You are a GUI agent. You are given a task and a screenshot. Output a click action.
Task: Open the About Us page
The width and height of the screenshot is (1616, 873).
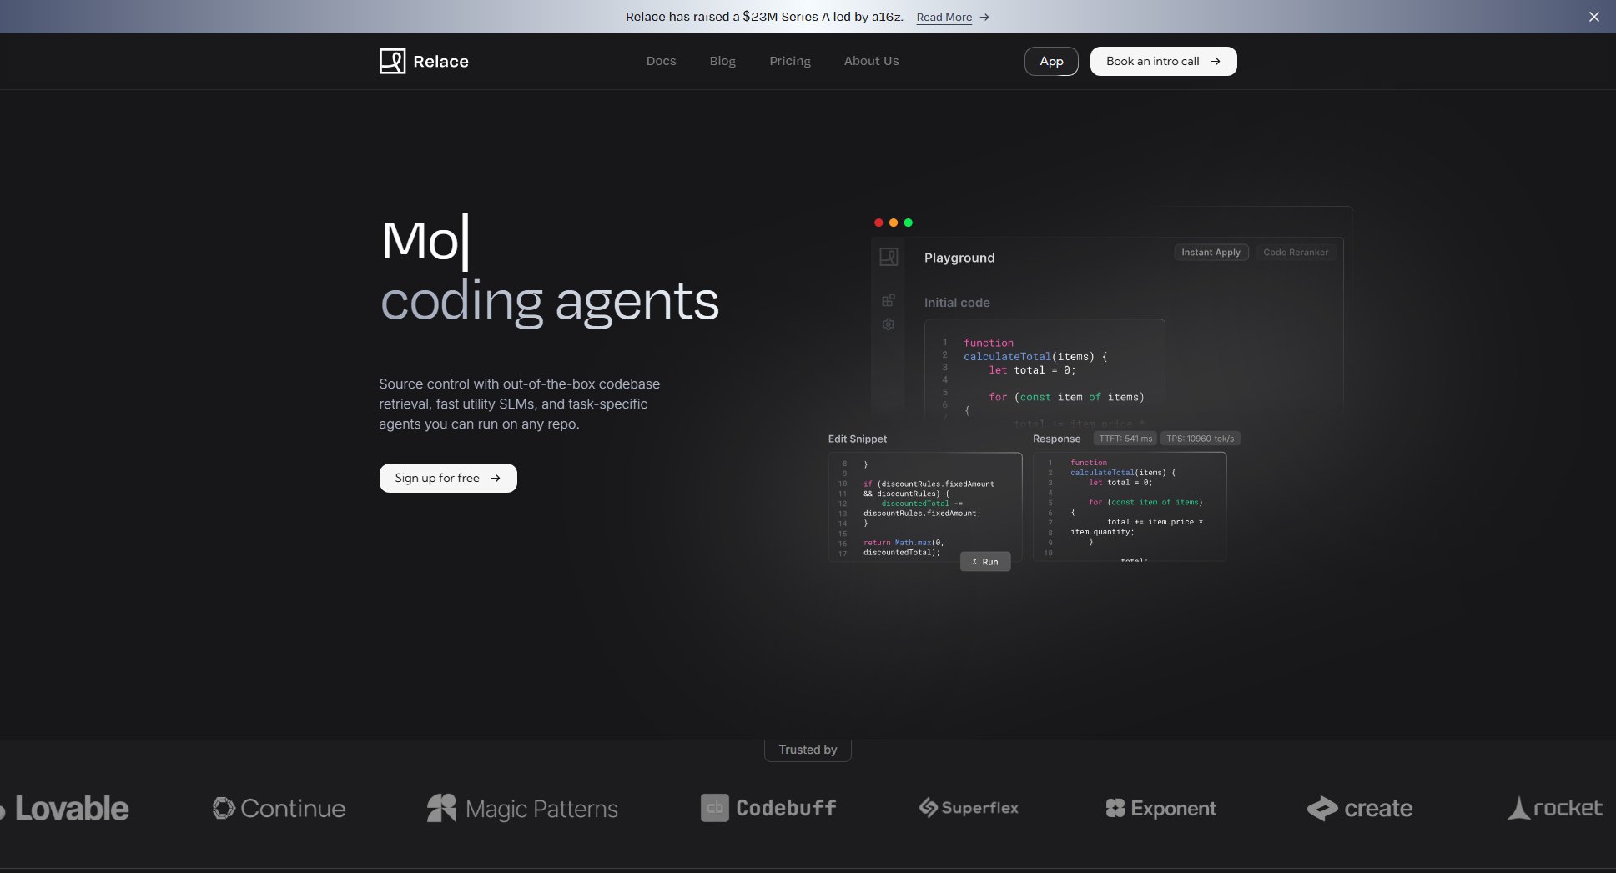point(871,61)
